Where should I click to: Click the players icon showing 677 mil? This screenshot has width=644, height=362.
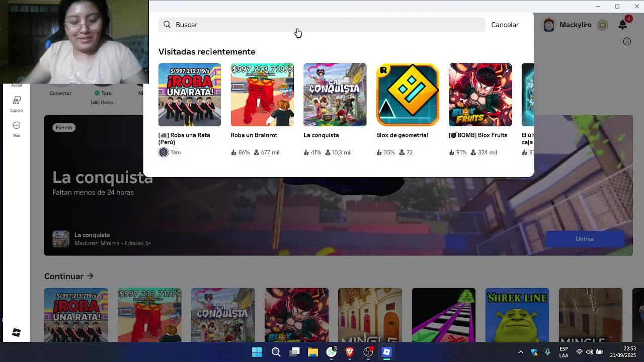click(257, 152)
